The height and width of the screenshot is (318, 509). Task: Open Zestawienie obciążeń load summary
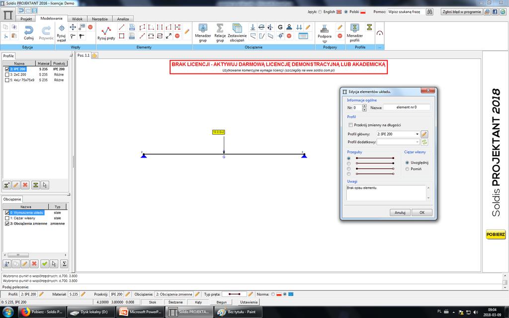pos(237,28)
